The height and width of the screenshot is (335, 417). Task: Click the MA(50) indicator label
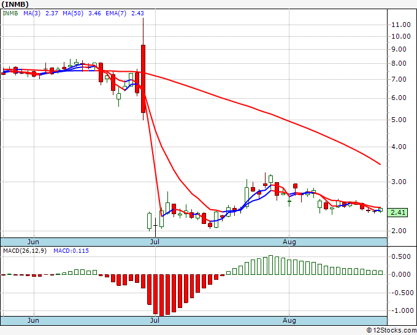tap(73, 13)
